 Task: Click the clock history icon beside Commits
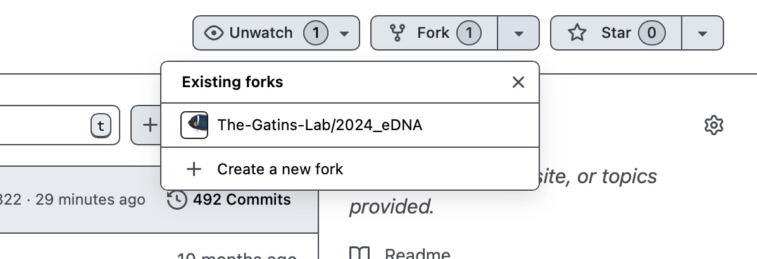[177, 200]
